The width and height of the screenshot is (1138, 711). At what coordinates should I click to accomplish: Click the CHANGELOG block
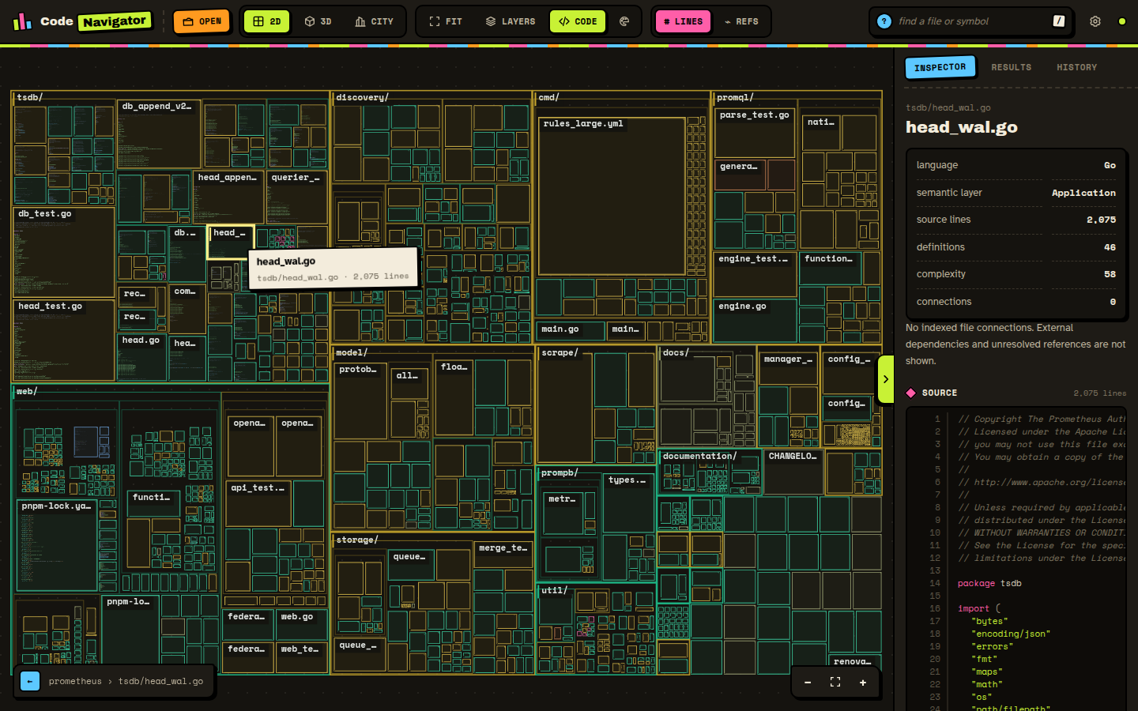[793, 472]
